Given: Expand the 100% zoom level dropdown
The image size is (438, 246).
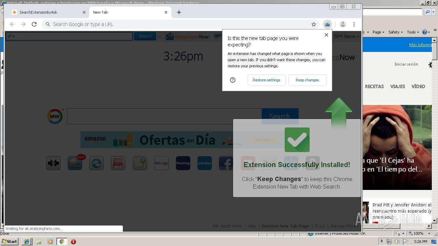Looking at the screenshot, I should tap(429, 233).
